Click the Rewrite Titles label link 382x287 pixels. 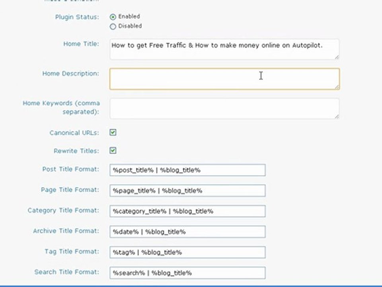click(76, 151)
